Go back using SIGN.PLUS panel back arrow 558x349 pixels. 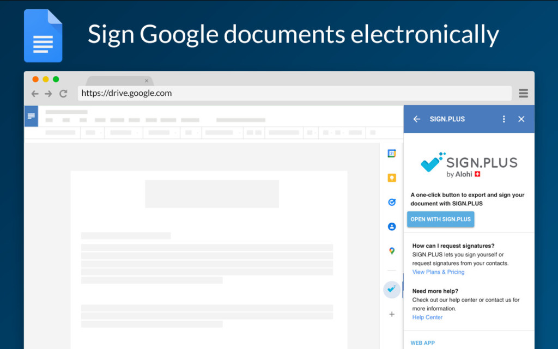(x=417, y=119)
